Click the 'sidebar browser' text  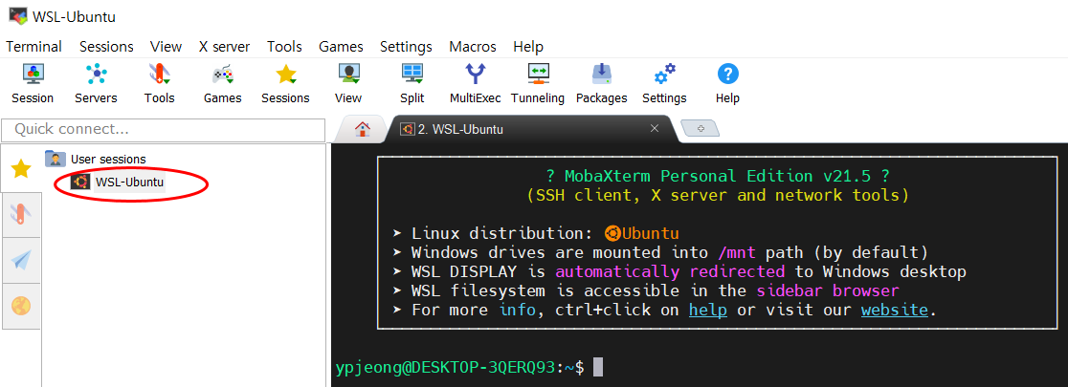[x=828, y=291]
